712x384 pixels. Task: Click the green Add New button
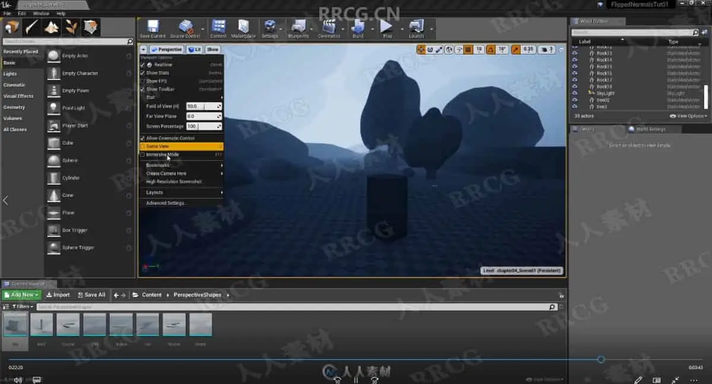22,295
